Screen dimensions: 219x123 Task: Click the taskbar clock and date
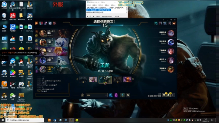[x=206, y=120]
